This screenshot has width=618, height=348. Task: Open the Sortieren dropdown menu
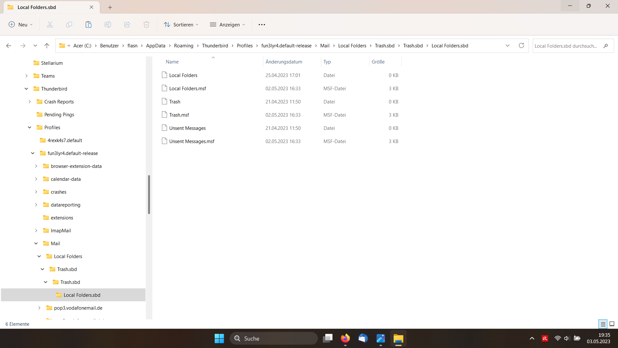pos(181,24)
